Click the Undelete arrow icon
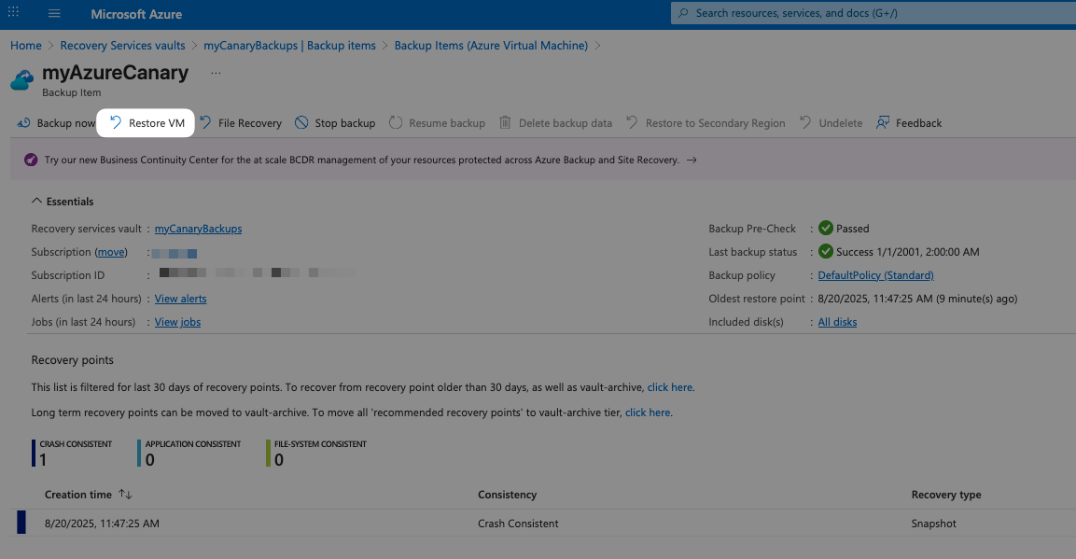Image resolution: width=1076 pixels, height=559 pixels. [x=805, y=123]
